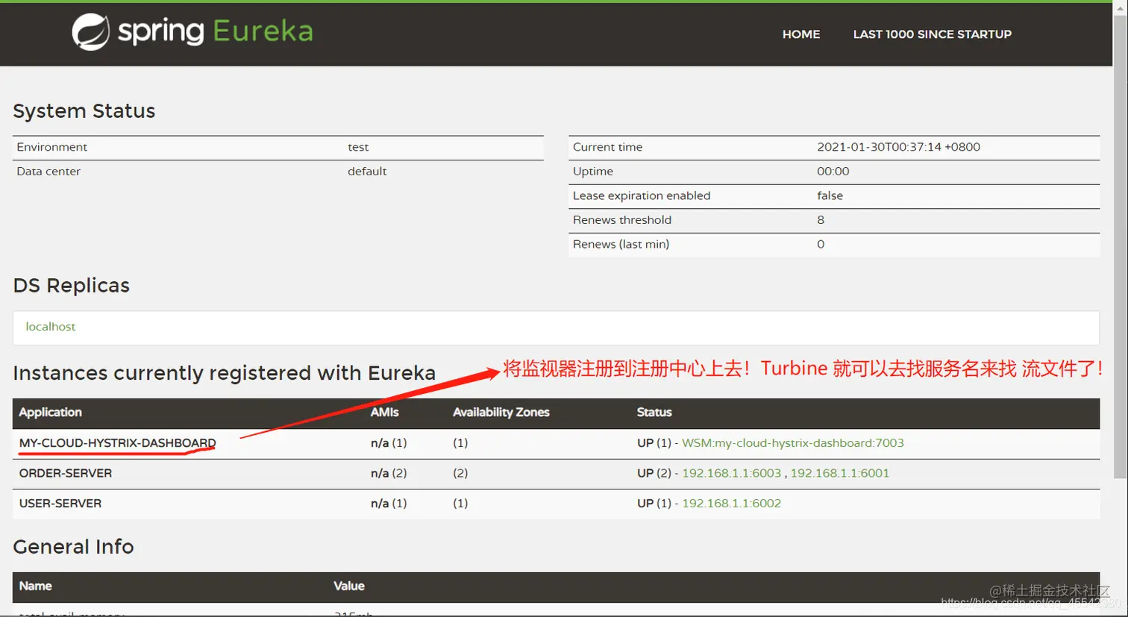Click the Renews threshold label
Image resolution: width=1128 pixels, height=617 pixels.
622,220
